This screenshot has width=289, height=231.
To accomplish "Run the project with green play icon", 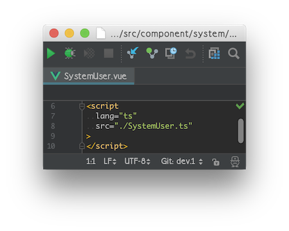I will [51, 53].
